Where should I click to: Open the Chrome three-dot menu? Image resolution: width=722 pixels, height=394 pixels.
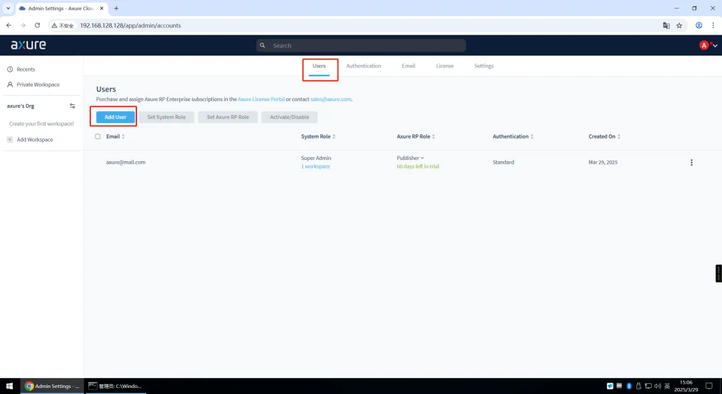point(713,25)
